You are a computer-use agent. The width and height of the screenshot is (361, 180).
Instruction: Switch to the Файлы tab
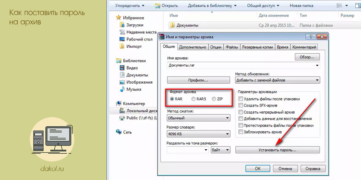(x=232, y=47)
